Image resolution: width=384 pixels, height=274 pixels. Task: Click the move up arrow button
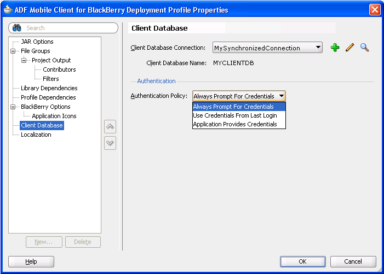click(x=110, y=127)
